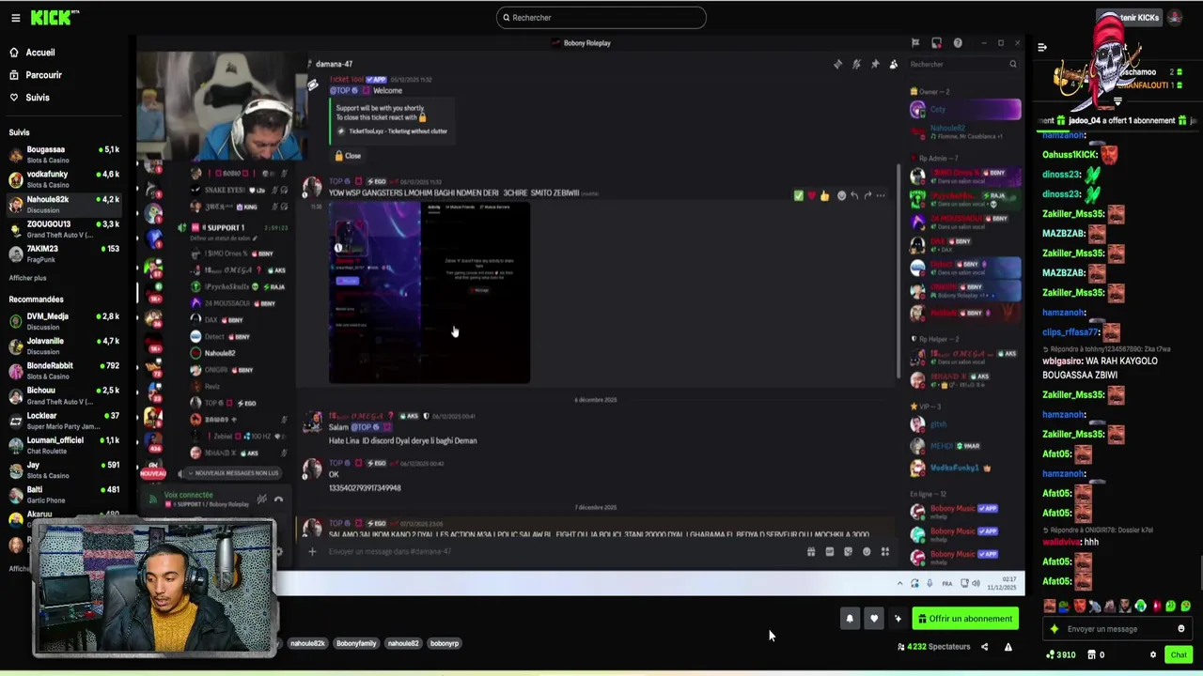
Task: Select damana-47 channel title in Discord
Action: (x=334, y=64)
